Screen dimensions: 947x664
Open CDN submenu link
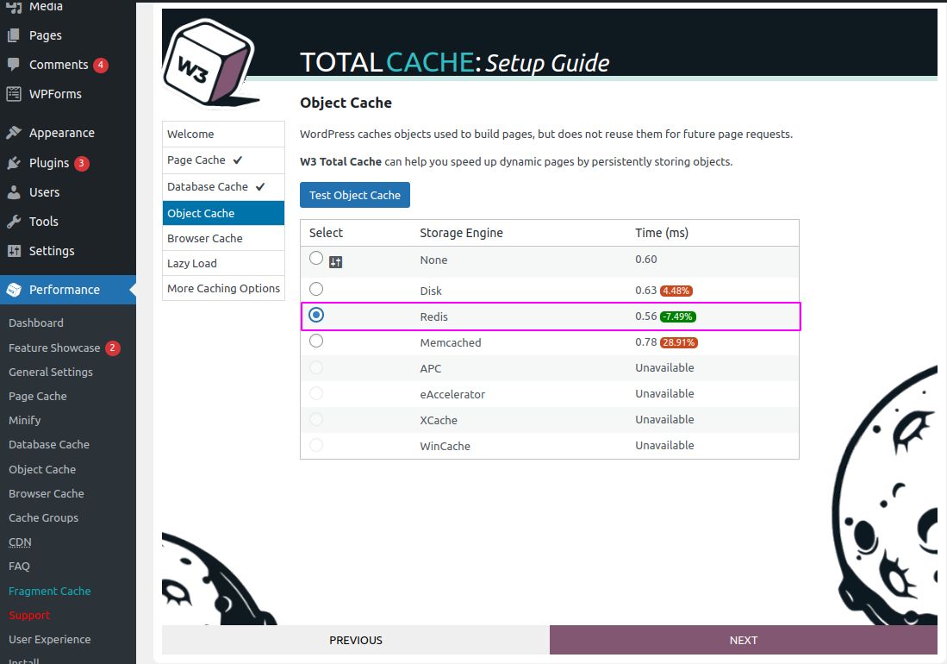20,542
